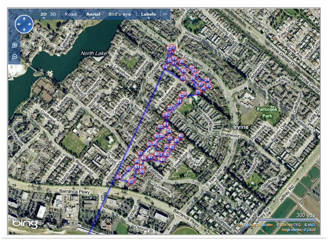Select pushpin number 53

pos(131,181)
